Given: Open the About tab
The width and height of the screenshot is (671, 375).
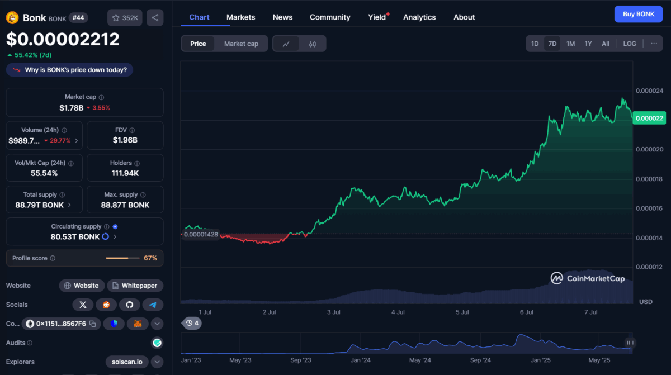Looking at the screenshot, I should 464,17.
